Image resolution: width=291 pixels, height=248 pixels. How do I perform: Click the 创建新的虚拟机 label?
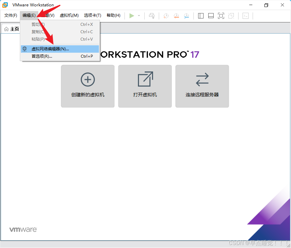(x=88, y=95)
